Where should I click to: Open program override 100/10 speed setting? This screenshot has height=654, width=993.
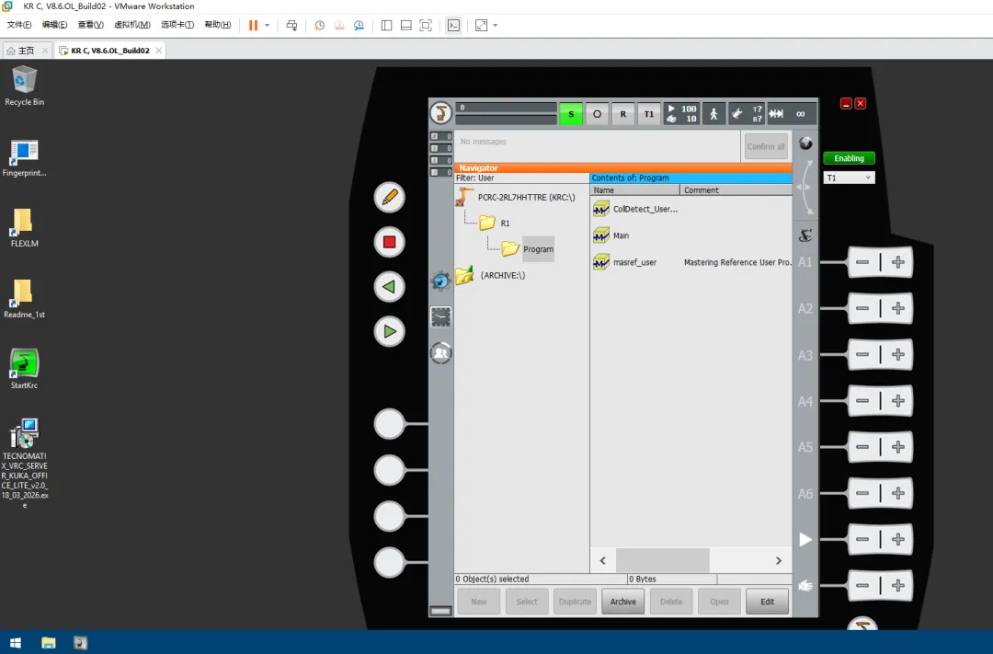coord(681,114)
